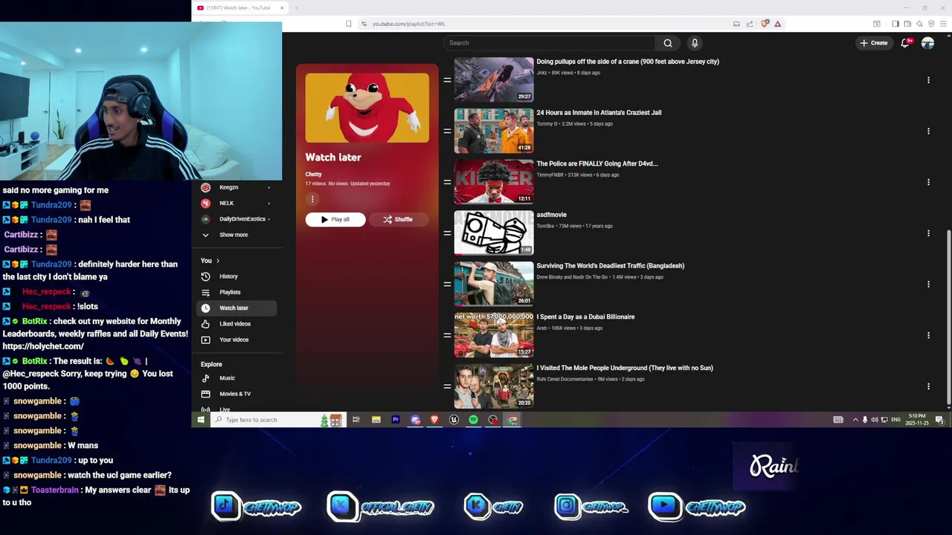Grab reorder handle of Atlanta jail row
The width and height of the screenshot is (952, 535).
click(x=447, y=131)
